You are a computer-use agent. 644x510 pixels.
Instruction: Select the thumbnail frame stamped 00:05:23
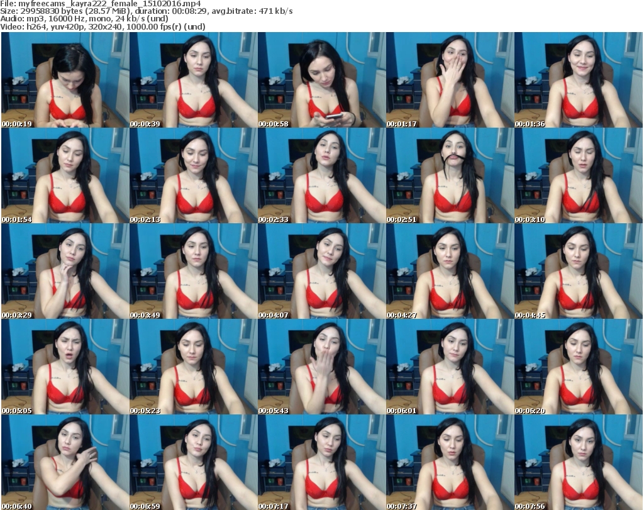point(194,367)
